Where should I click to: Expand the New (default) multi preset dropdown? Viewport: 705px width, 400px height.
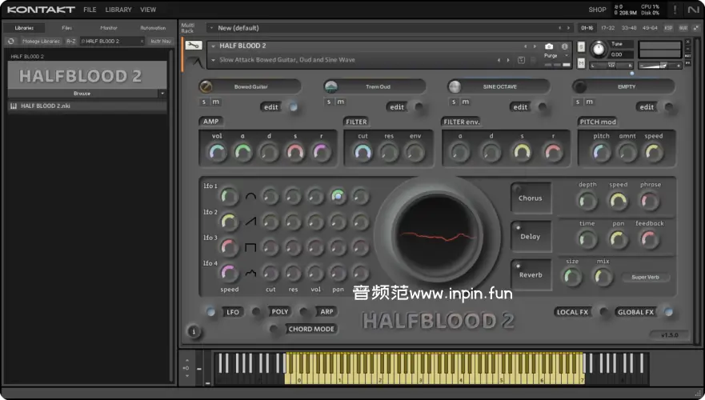point(211,28)
